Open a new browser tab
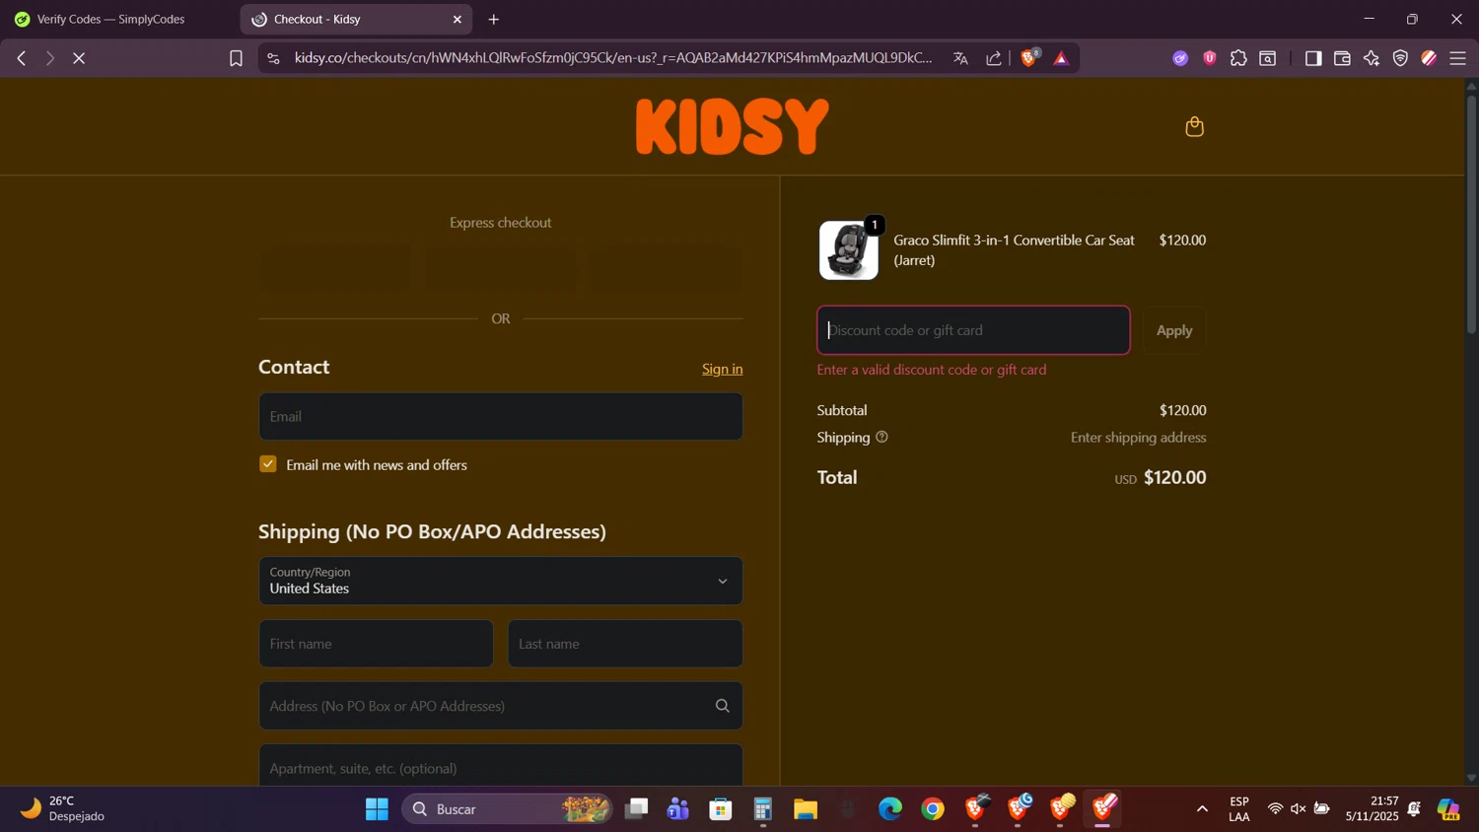The image size is (1479, 832). [494, 19]
